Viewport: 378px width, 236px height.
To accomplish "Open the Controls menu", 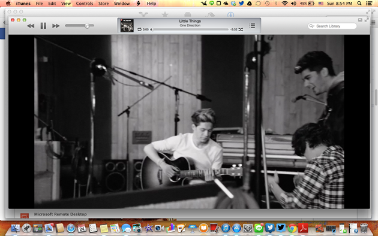I will [x=85, y=4].
